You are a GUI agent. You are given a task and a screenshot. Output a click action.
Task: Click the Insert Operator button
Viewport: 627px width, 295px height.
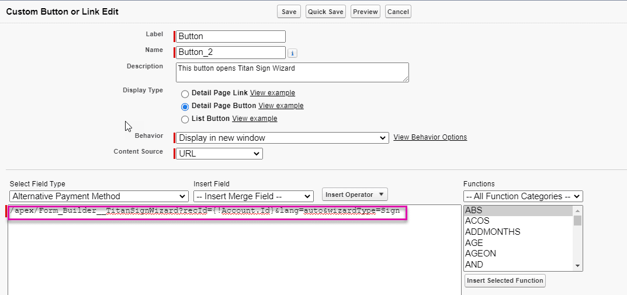coord(355,195)
